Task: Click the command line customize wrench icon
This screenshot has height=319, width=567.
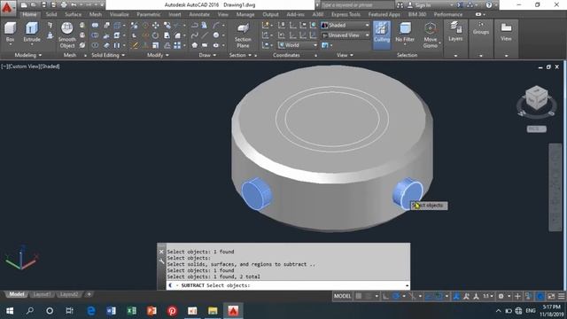Action: (161, 261)
